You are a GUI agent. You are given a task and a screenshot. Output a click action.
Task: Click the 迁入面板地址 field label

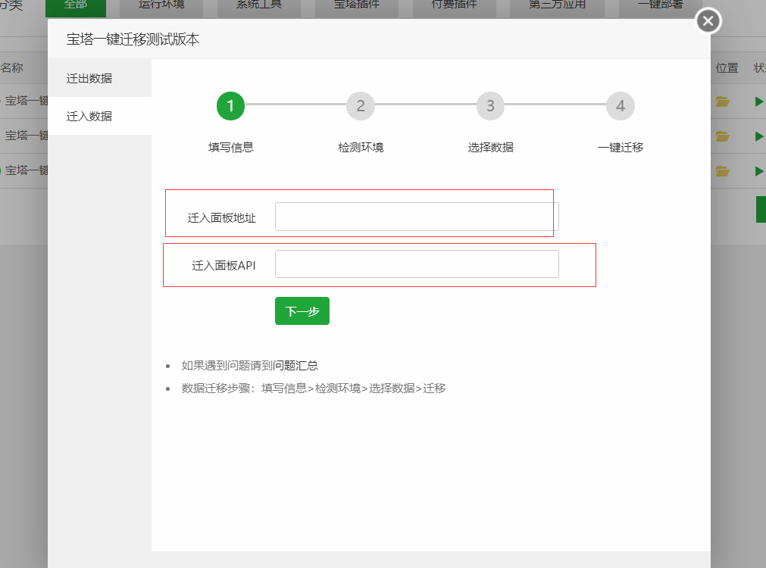point(221,218)
